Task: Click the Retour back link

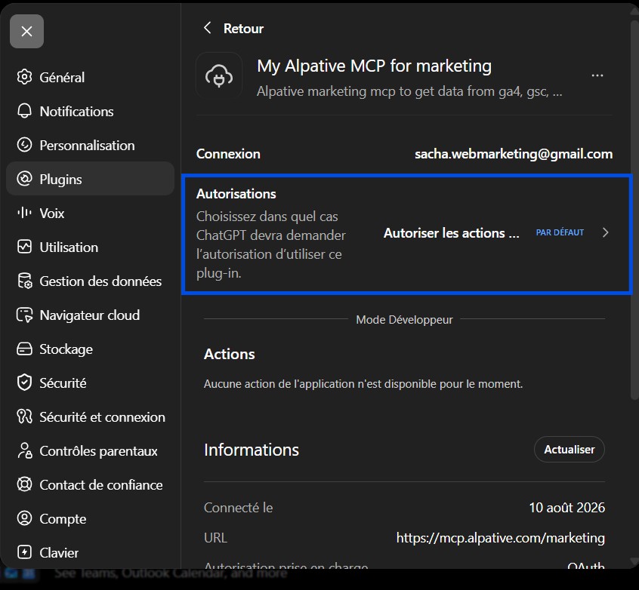Action: [243, 29]
